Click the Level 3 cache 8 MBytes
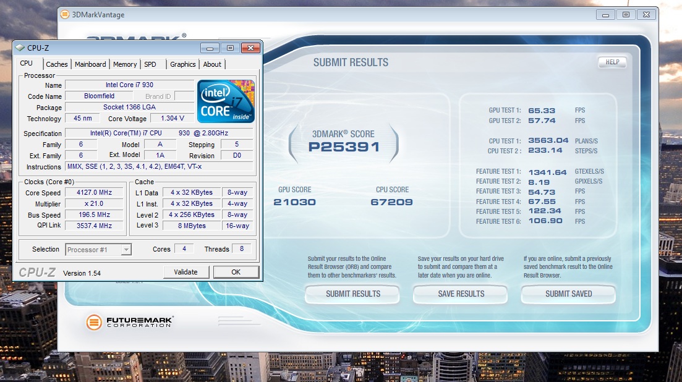This screenshot has height=382, width=682. tap(192, 226)
